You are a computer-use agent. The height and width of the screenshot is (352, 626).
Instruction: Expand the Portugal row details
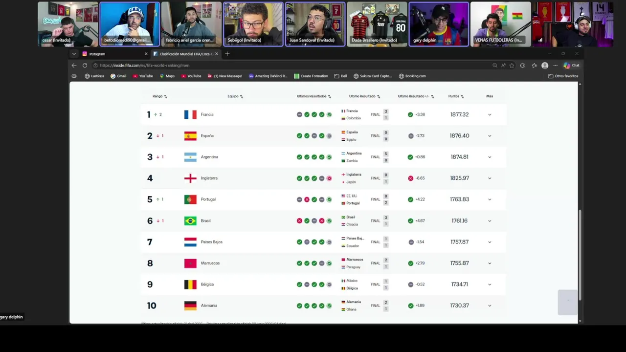click(490, 199)
